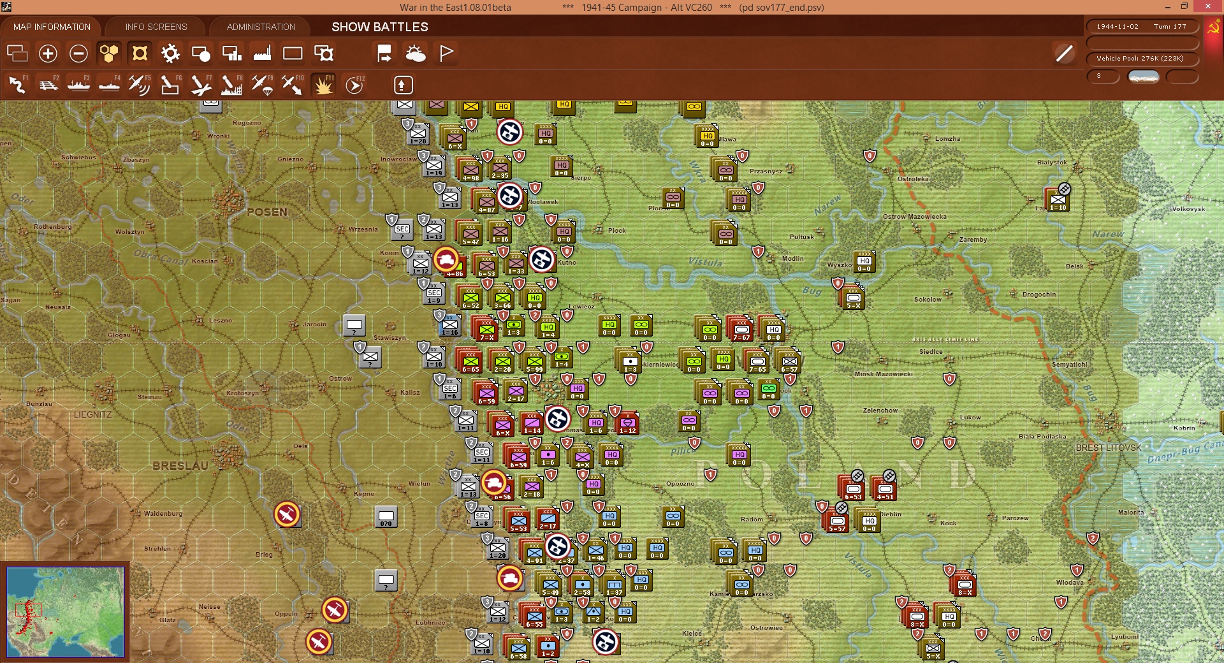This screenshot has width=1224, height=663.
Task: Zoom in on the map
Action: [48, 54]
